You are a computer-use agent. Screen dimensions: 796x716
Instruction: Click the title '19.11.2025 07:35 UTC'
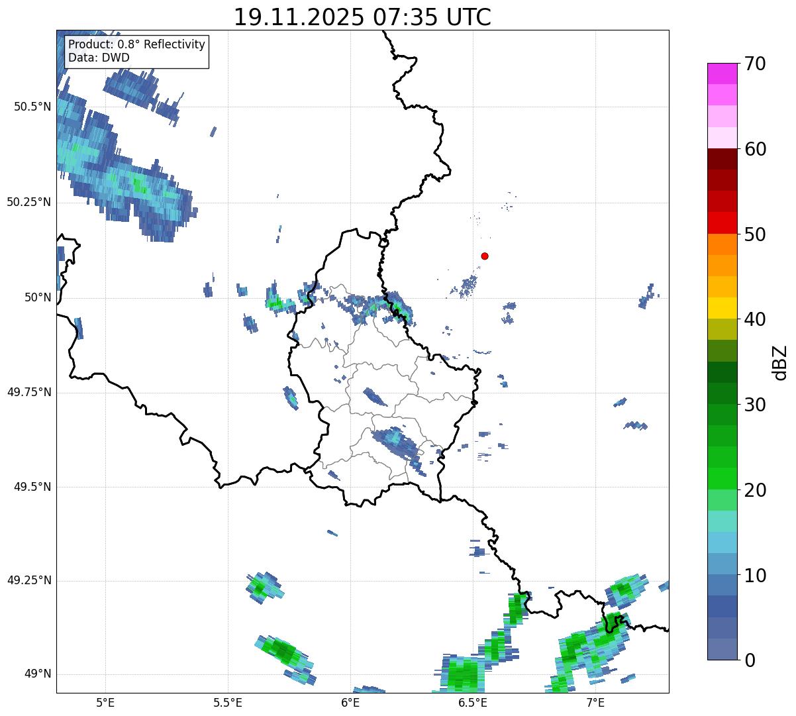tap(362, 17)
